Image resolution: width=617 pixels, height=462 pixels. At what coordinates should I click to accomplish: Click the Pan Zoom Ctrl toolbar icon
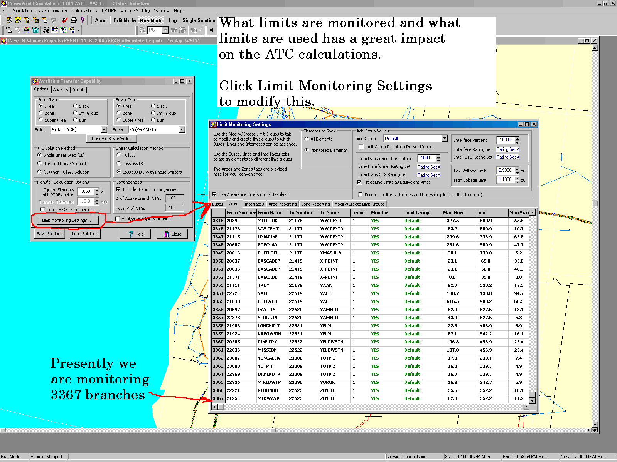click(182, 30)
